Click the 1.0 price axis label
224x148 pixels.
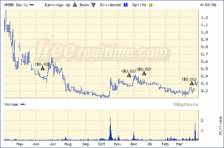[x=204, y=32]
